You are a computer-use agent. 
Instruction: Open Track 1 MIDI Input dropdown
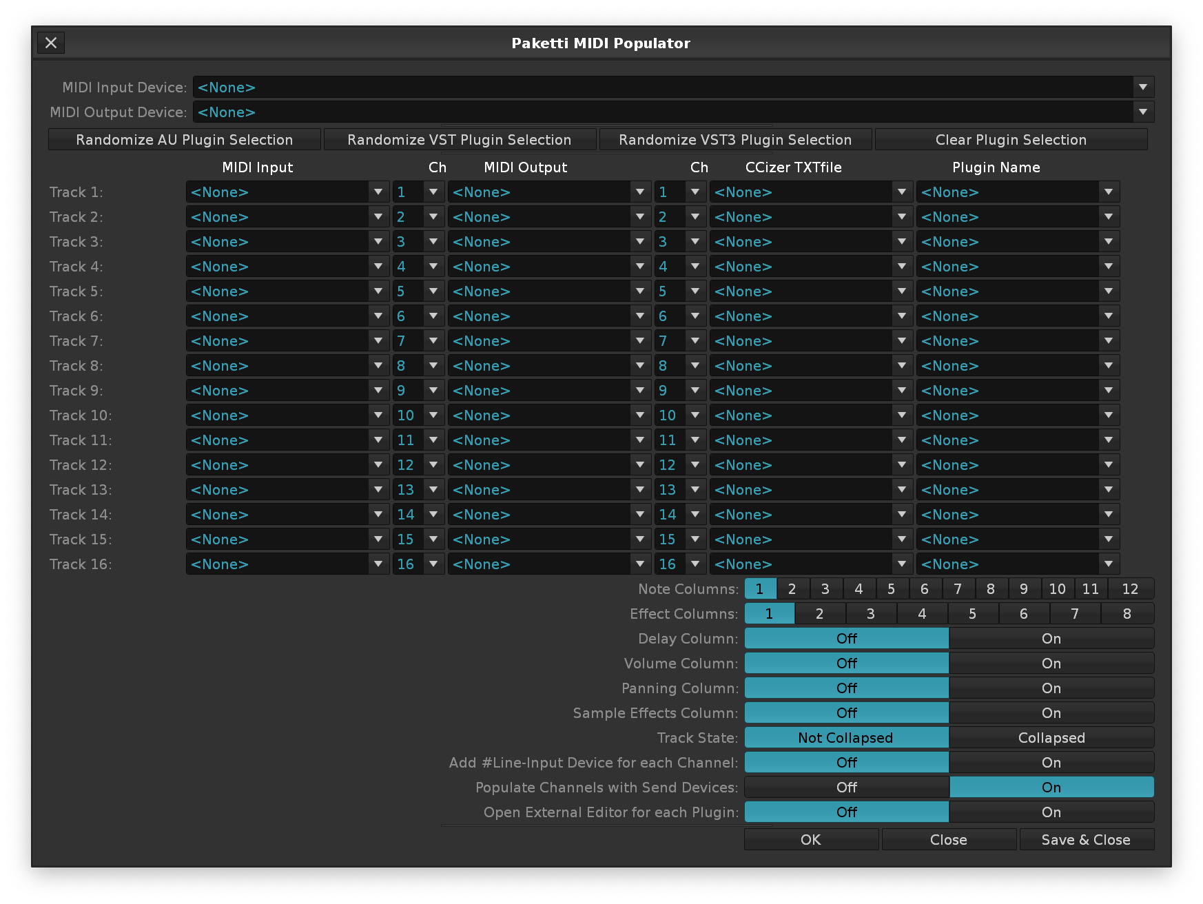[287, 192]
